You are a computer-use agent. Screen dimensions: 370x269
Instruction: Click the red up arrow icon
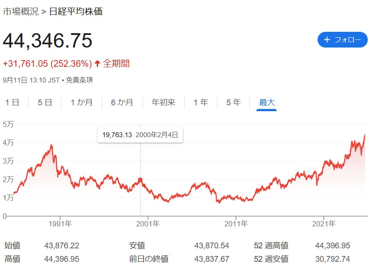tap(97, 63)
